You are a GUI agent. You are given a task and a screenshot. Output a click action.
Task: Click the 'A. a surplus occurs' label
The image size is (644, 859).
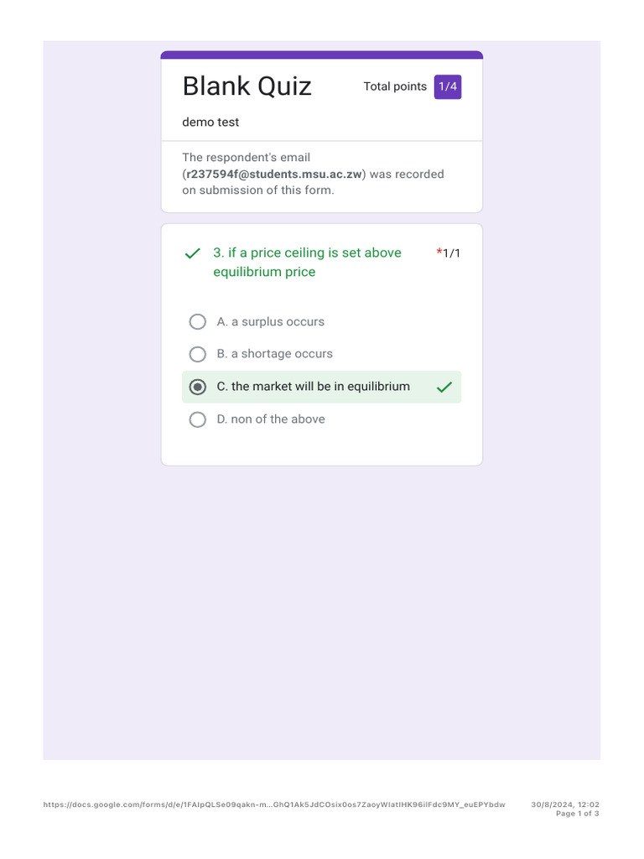[270, 321]
